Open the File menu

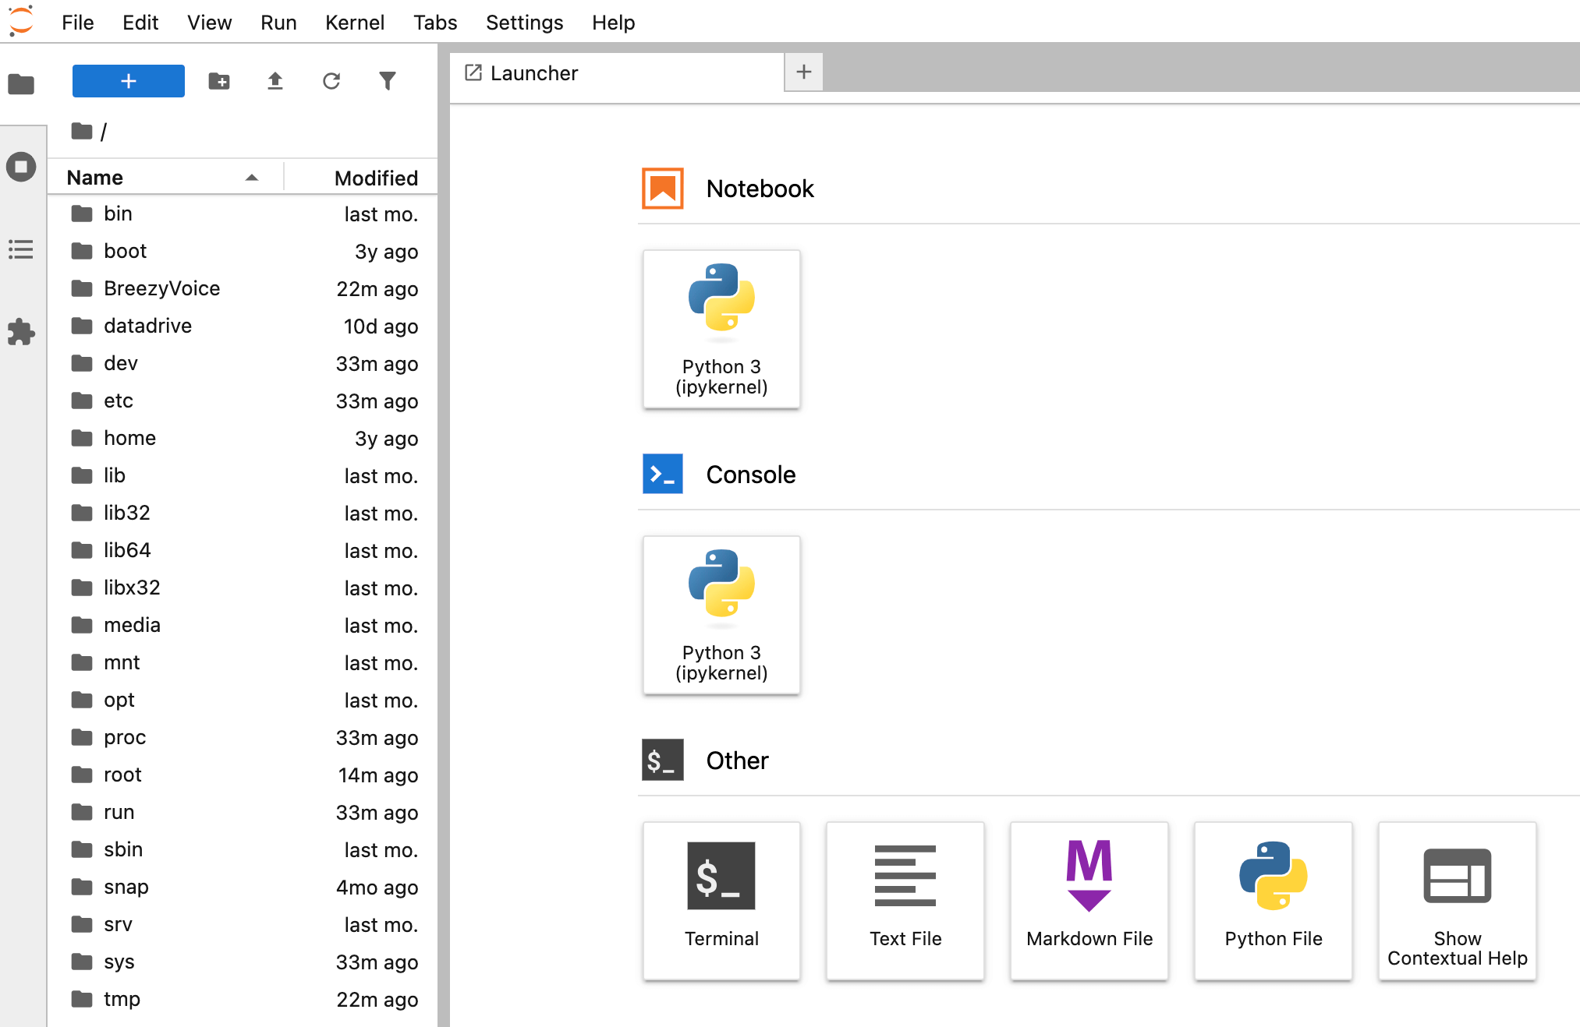pos(78,23)
